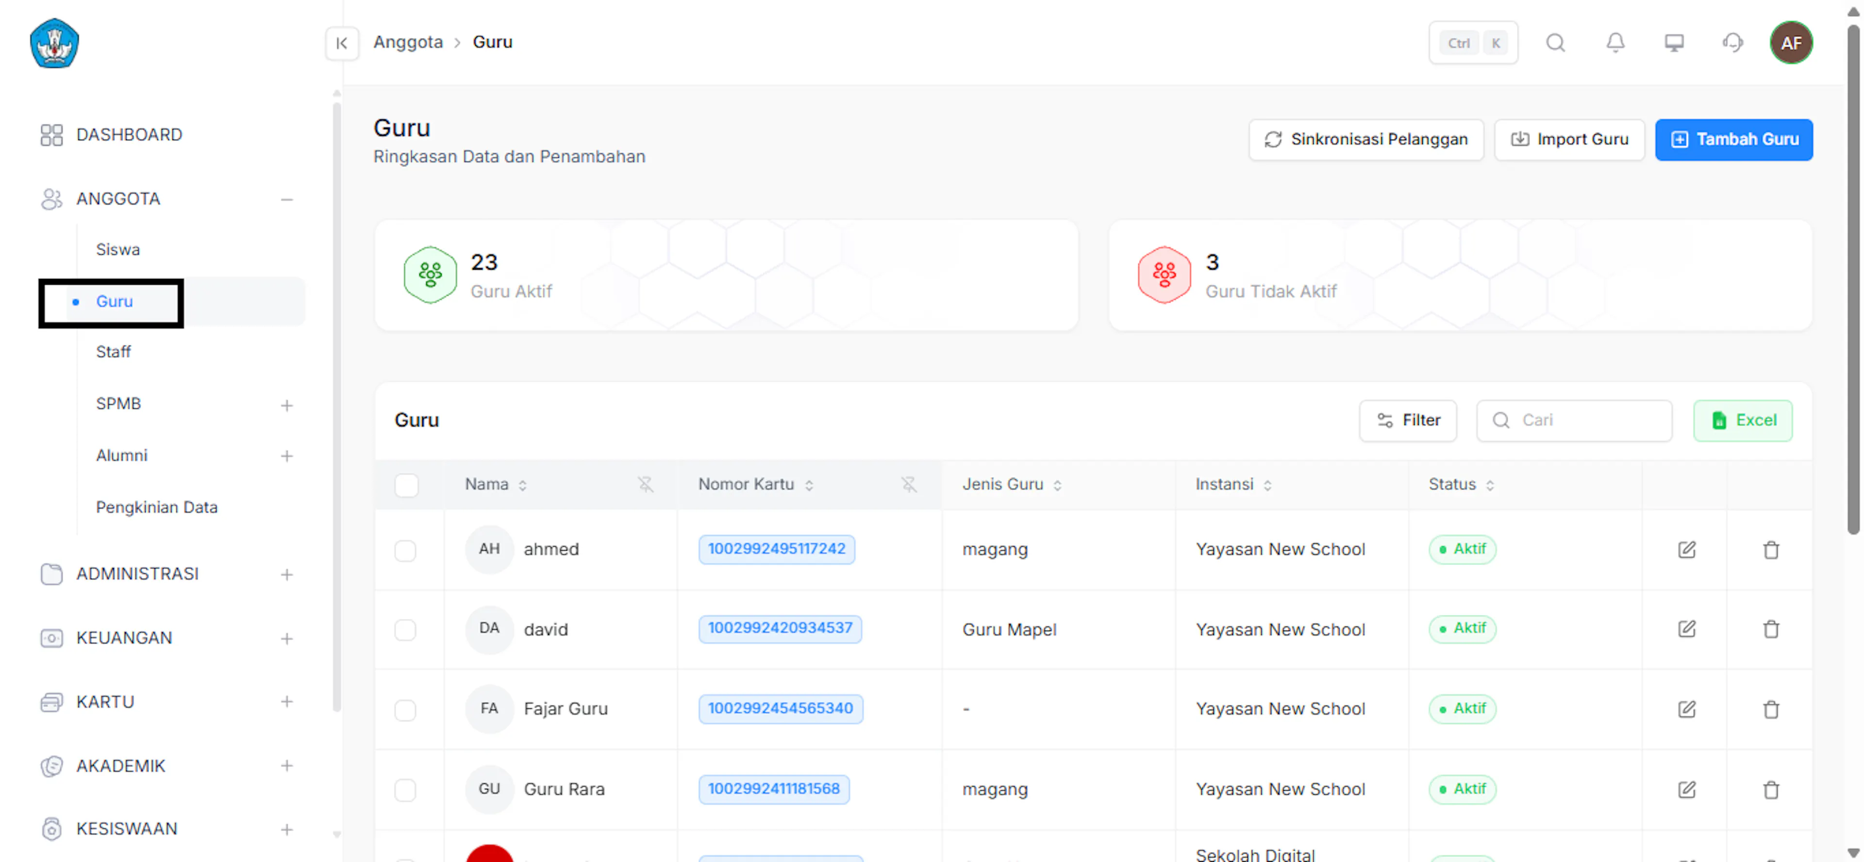
Task: Click card number 1002992495117242
Action: pyautogui.click(x=777, y=550)
